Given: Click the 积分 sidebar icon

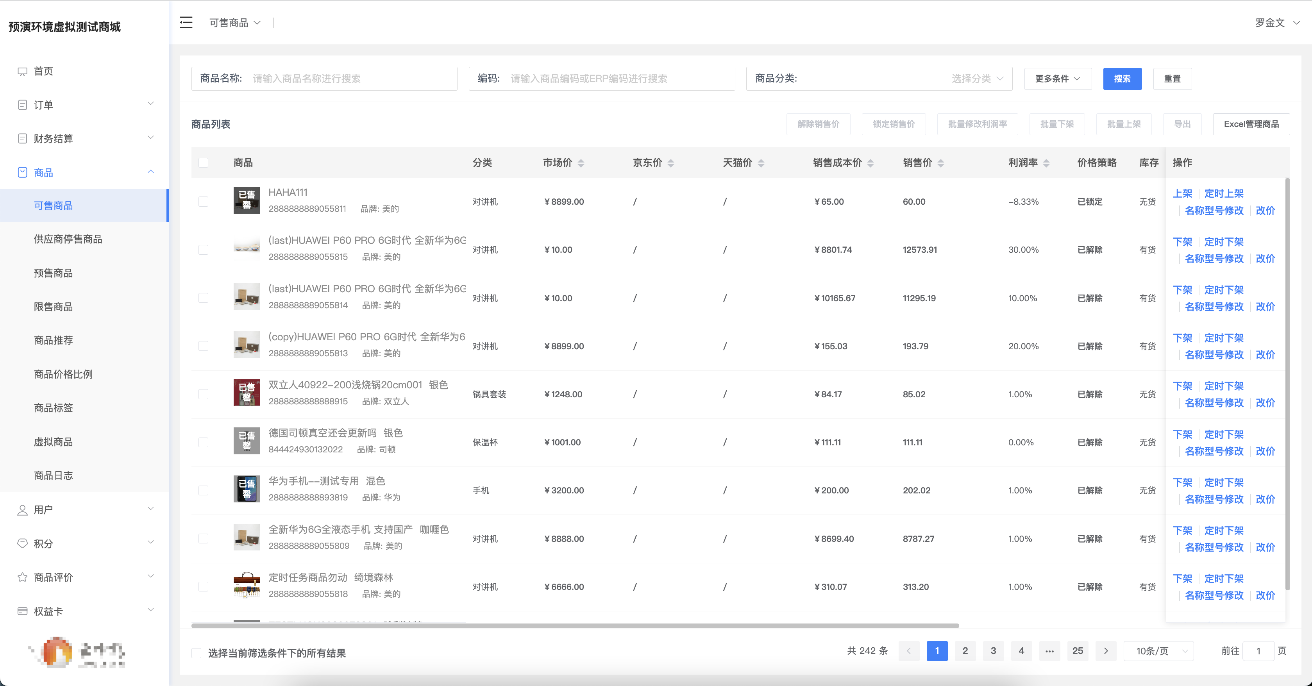Looking at the screenshot, I should (22, 543).
